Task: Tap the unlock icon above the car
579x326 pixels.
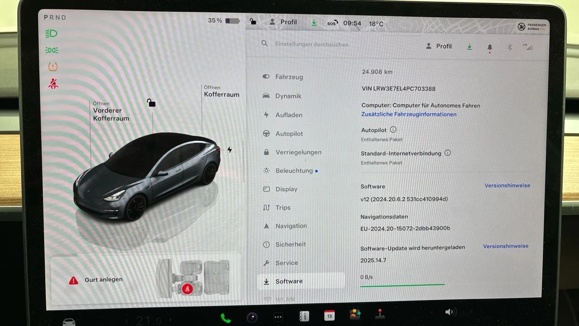Action: click(x=151, y=103)
